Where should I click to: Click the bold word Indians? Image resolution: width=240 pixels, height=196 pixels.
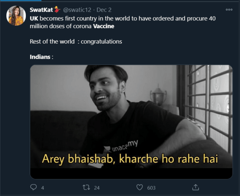[x=40, y=57]
